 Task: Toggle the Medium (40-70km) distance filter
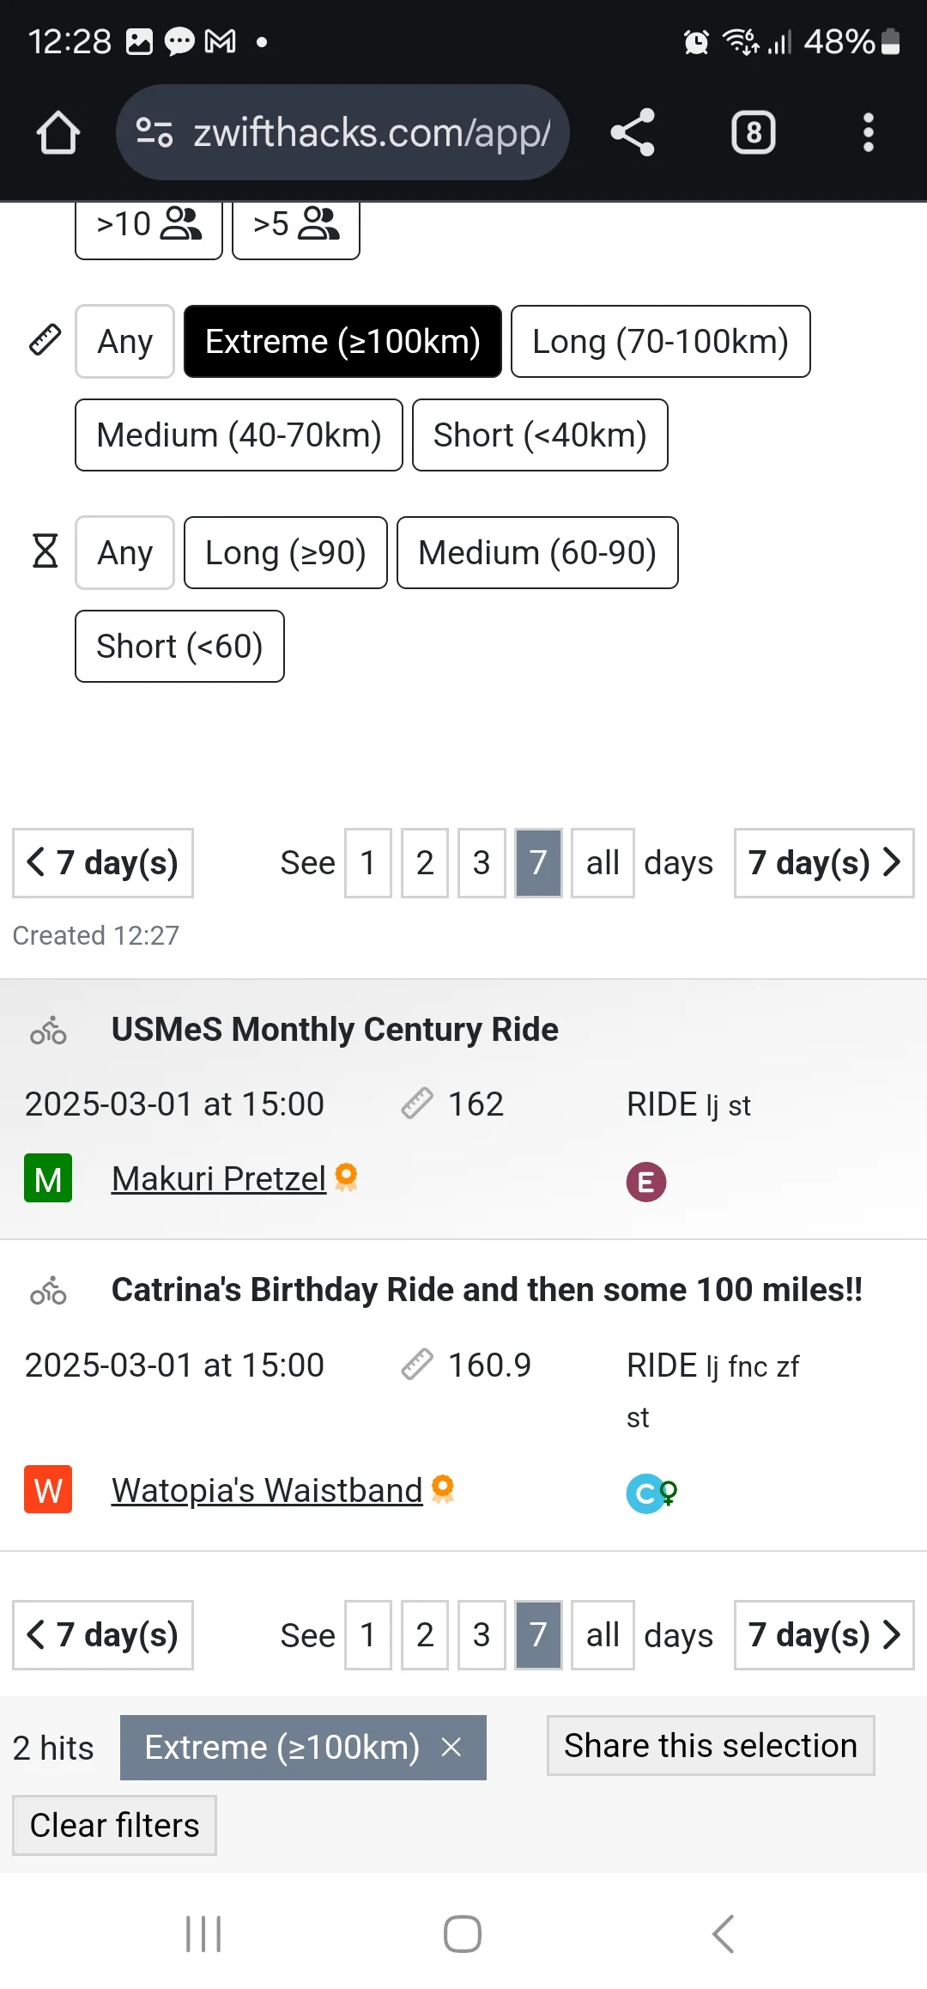coord(239,435)
